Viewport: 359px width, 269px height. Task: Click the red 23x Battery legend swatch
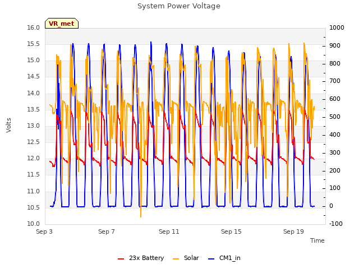point(121,259)
